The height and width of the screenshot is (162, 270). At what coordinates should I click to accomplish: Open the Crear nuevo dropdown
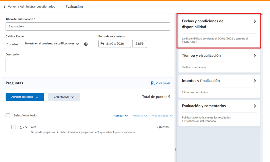64,97
